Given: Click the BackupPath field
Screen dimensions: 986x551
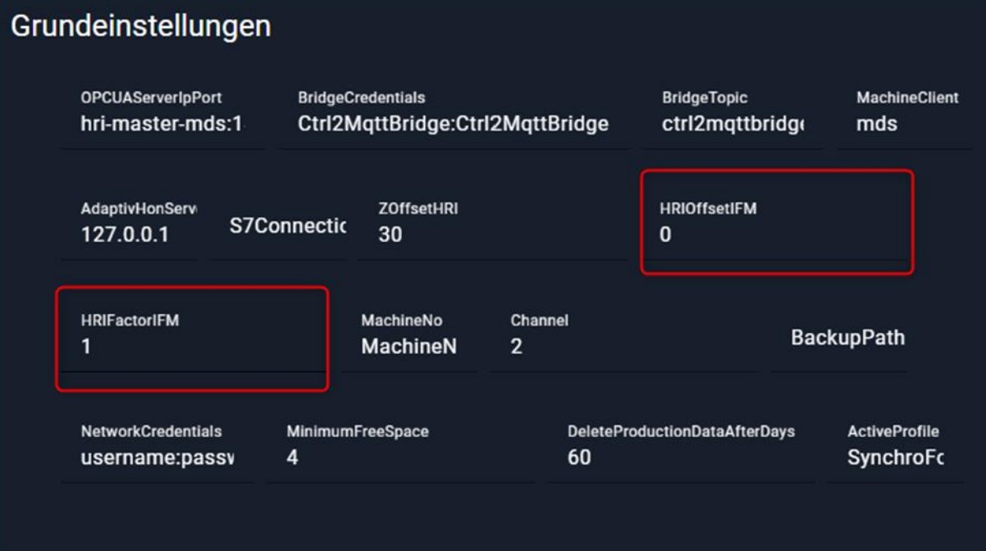Looking at the screenshot, I should tap(847, 338).
